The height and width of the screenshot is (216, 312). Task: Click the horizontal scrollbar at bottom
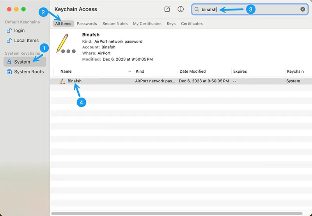[177, 213]
